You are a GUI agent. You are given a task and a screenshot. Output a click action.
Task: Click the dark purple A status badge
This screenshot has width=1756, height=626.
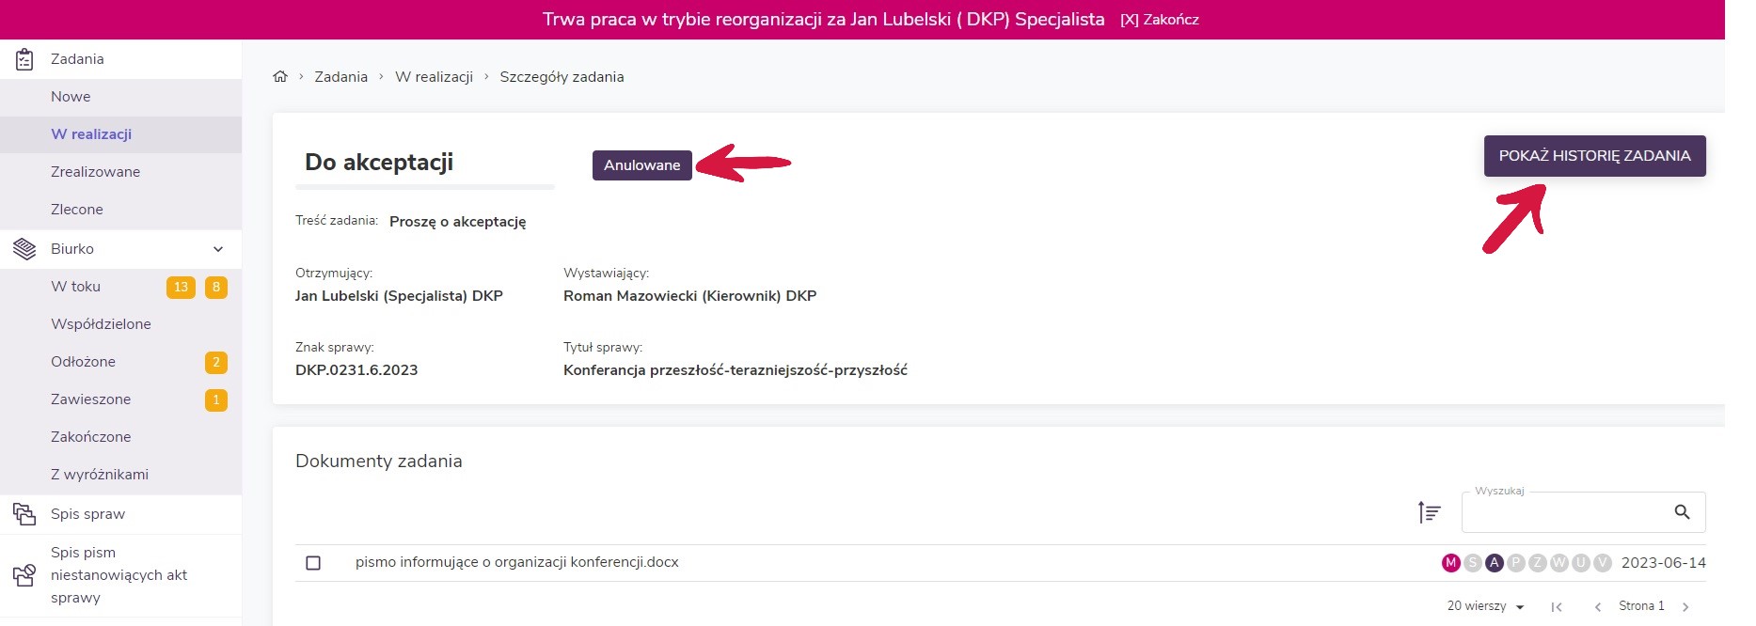[1494, 563]
